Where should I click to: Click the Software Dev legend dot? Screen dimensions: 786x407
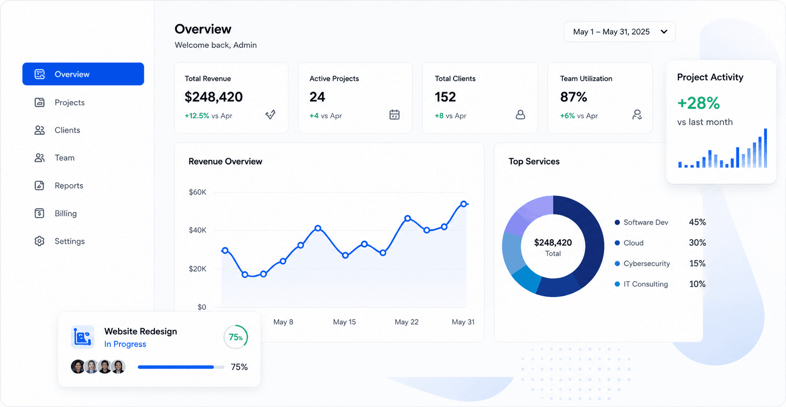point(617,222)
